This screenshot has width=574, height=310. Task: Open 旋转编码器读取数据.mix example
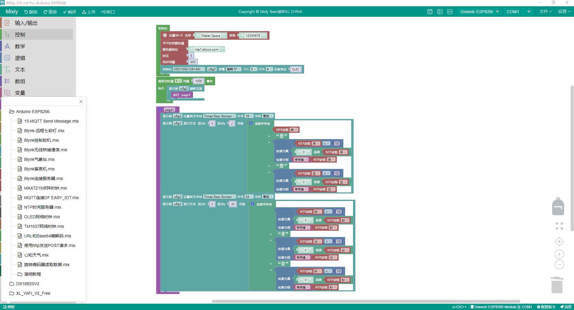pyautogui.click(x=43, y=265)
